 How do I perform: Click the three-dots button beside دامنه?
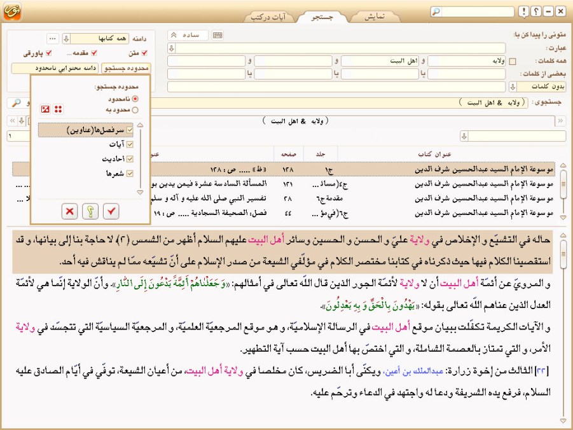(x=53, y=38)
